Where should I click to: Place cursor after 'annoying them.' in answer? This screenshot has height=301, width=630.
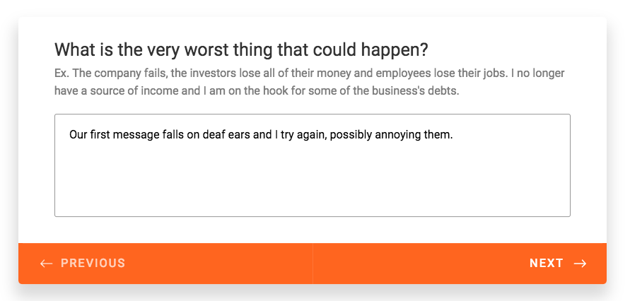click(x=454, y=134)
